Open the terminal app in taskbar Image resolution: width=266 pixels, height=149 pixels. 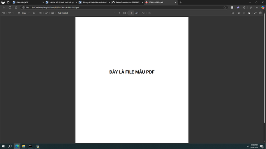(x=30, y=146)
